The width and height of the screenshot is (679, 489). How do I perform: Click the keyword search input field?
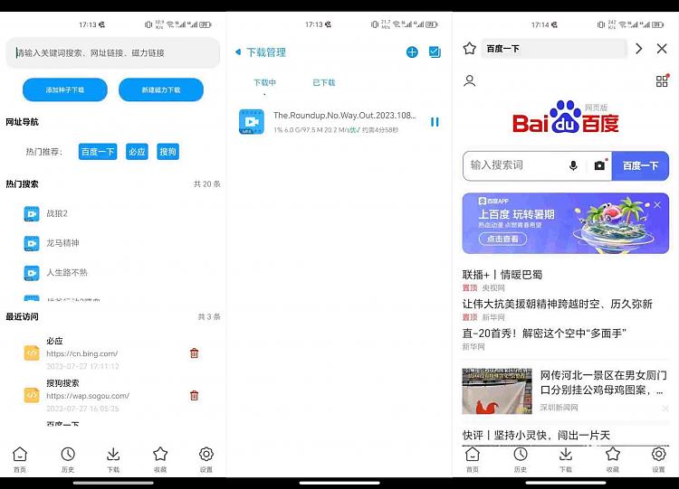tap(112, 52)
